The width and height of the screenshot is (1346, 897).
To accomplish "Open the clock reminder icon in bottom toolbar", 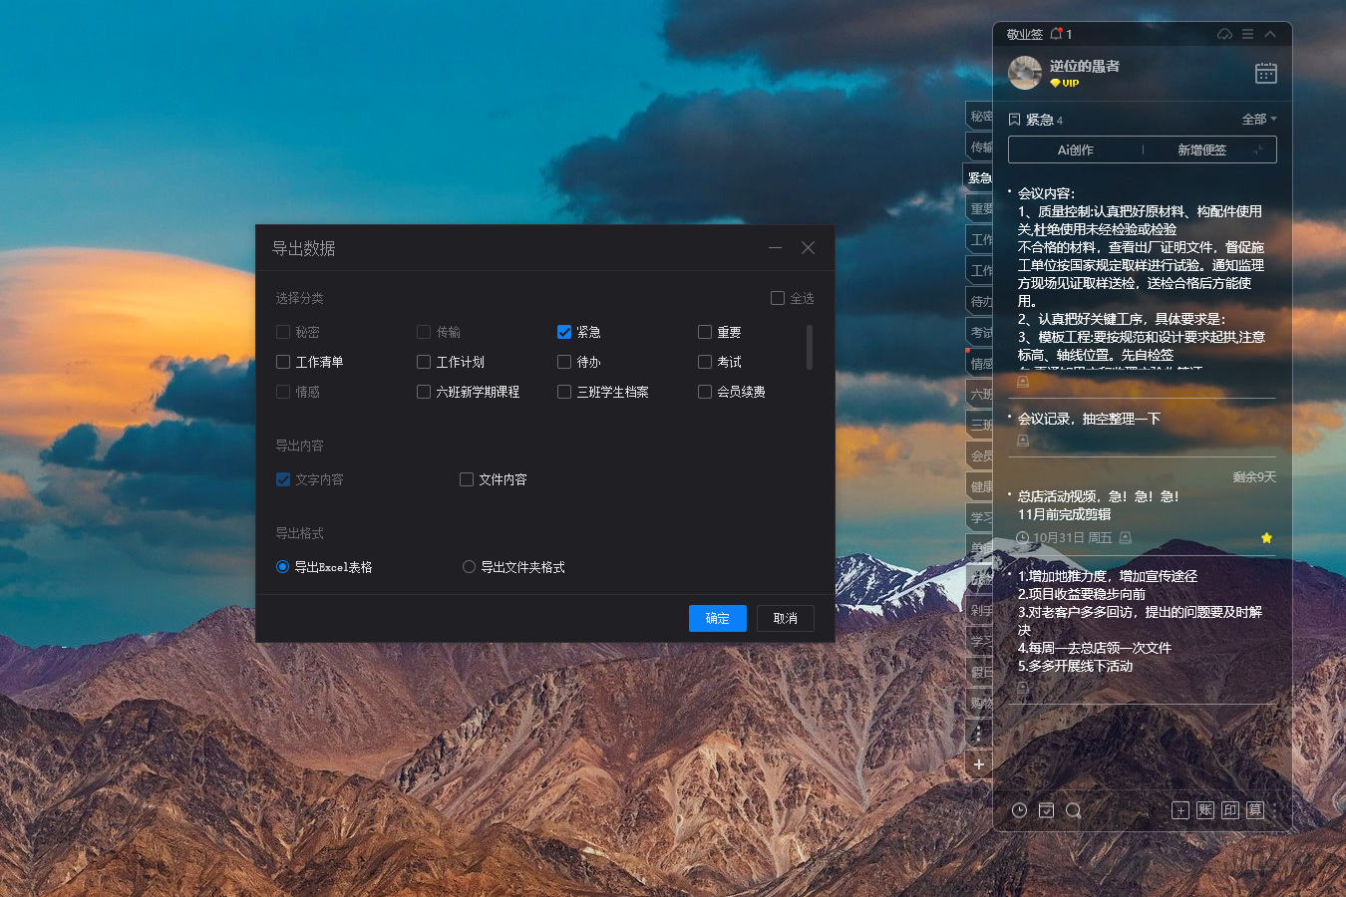I will click(1019, 810).
